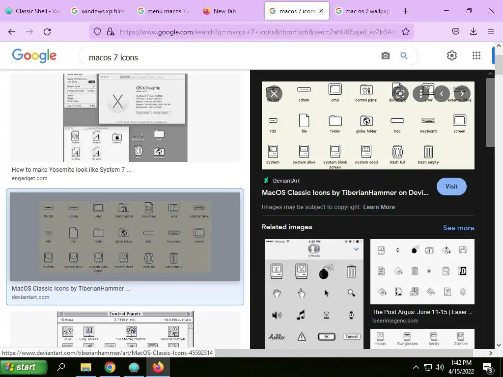
Task: Open How to make Yosemite result link
Action: (x=72, y=169)
